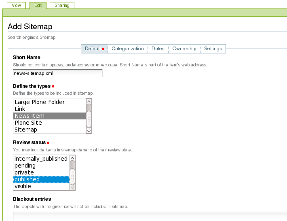Viewport: 287px width, 221px height.
Task: Open the Sharing tab
Action: click(62, 6)
